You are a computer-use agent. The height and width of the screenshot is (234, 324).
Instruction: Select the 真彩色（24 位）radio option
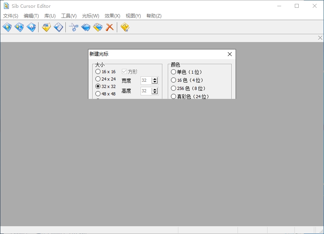[174, 96]
